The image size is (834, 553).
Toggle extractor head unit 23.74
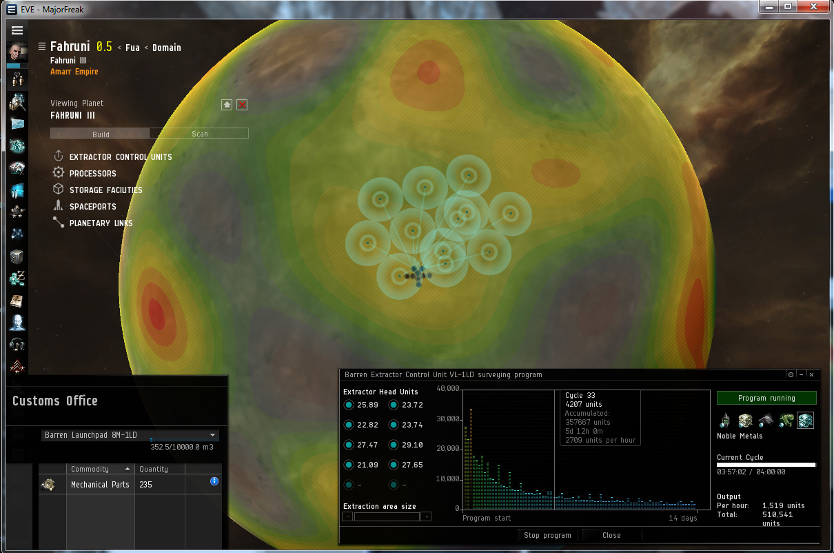click(x=394, y=425)
